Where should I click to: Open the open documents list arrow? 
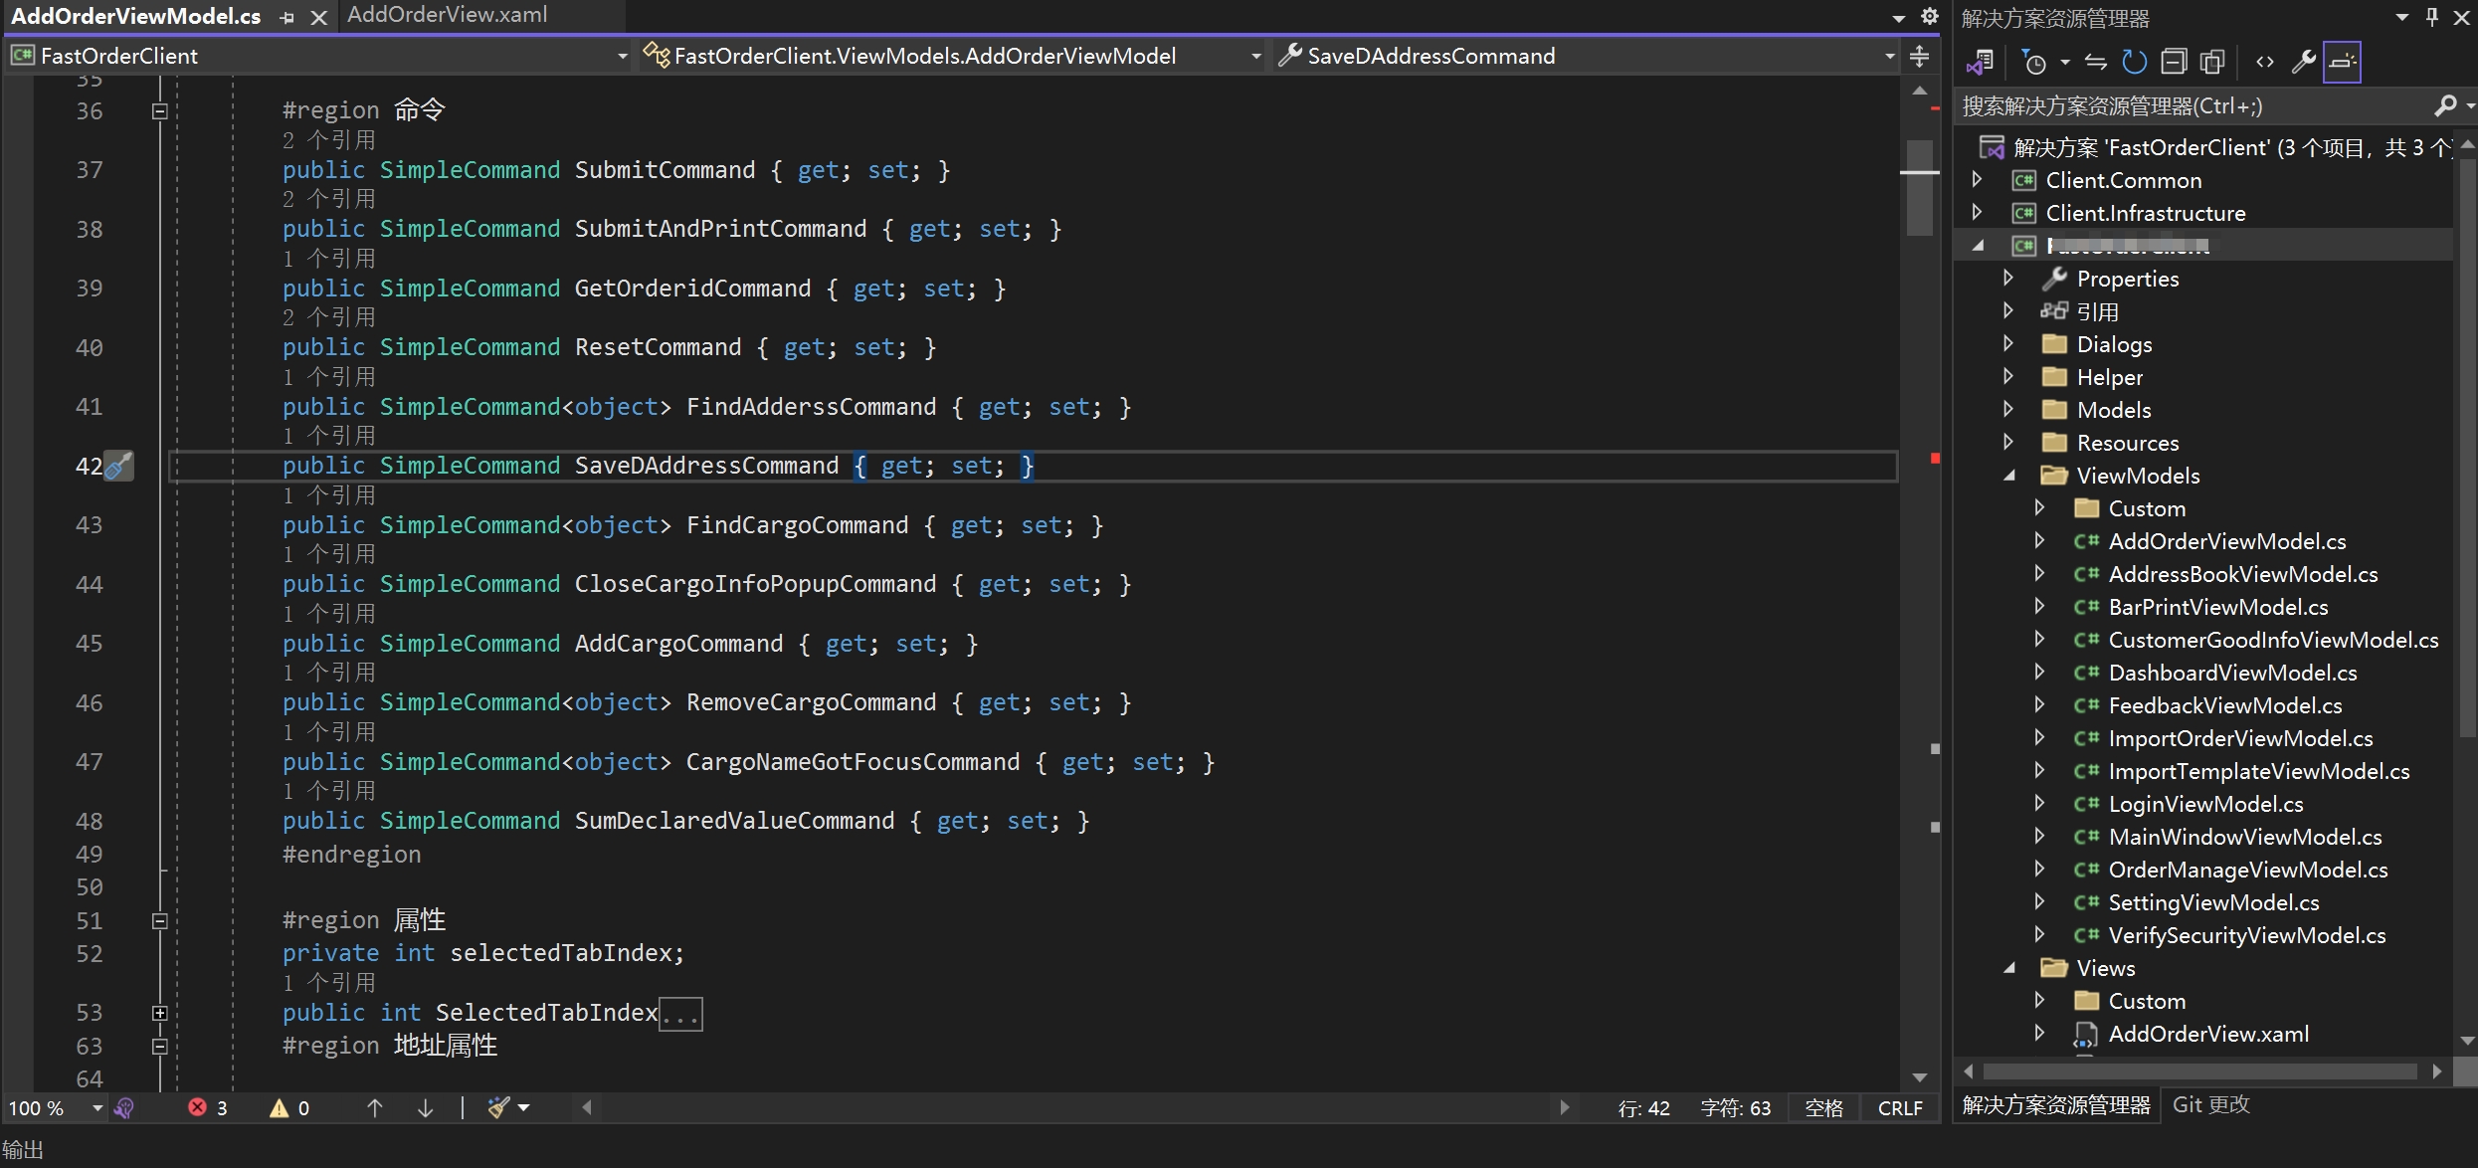coord(1898,18)
